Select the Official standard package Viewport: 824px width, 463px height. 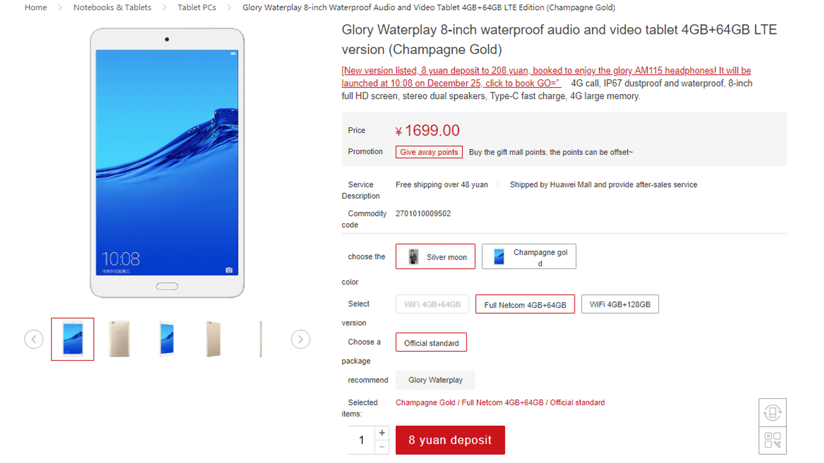click(x=432, y=343)
